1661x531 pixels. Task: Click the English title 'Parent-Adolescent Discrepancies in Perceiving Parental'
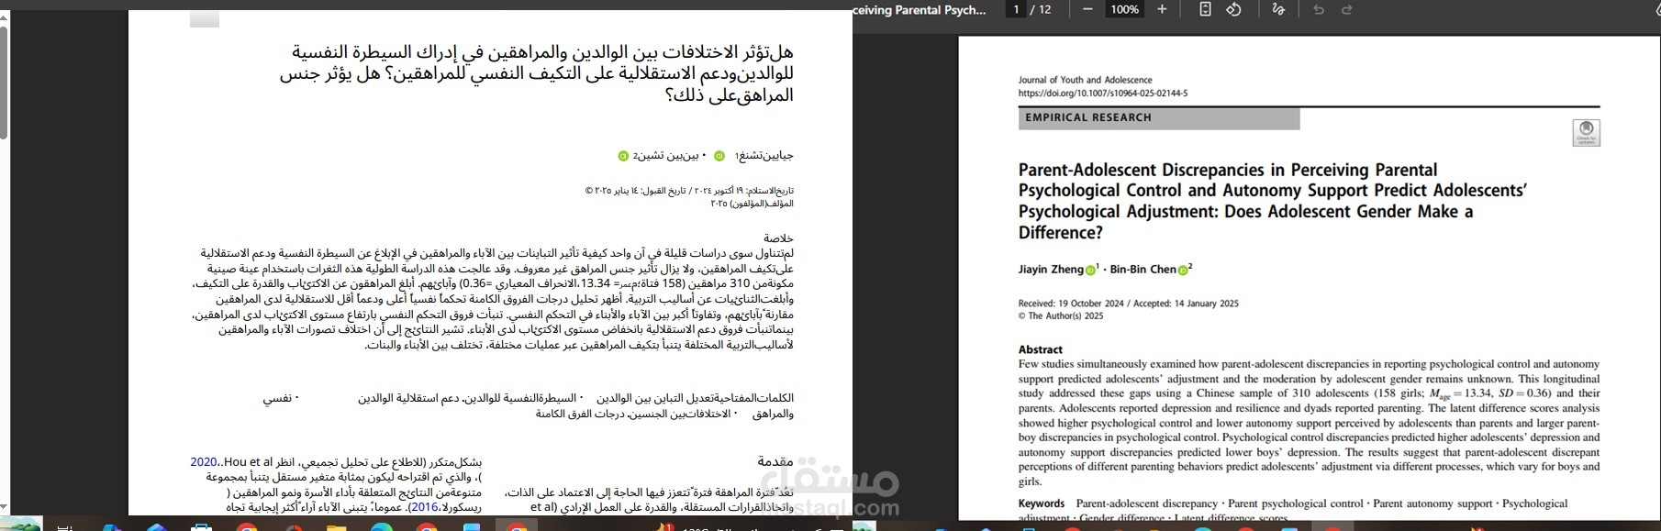click(1228, 170)
